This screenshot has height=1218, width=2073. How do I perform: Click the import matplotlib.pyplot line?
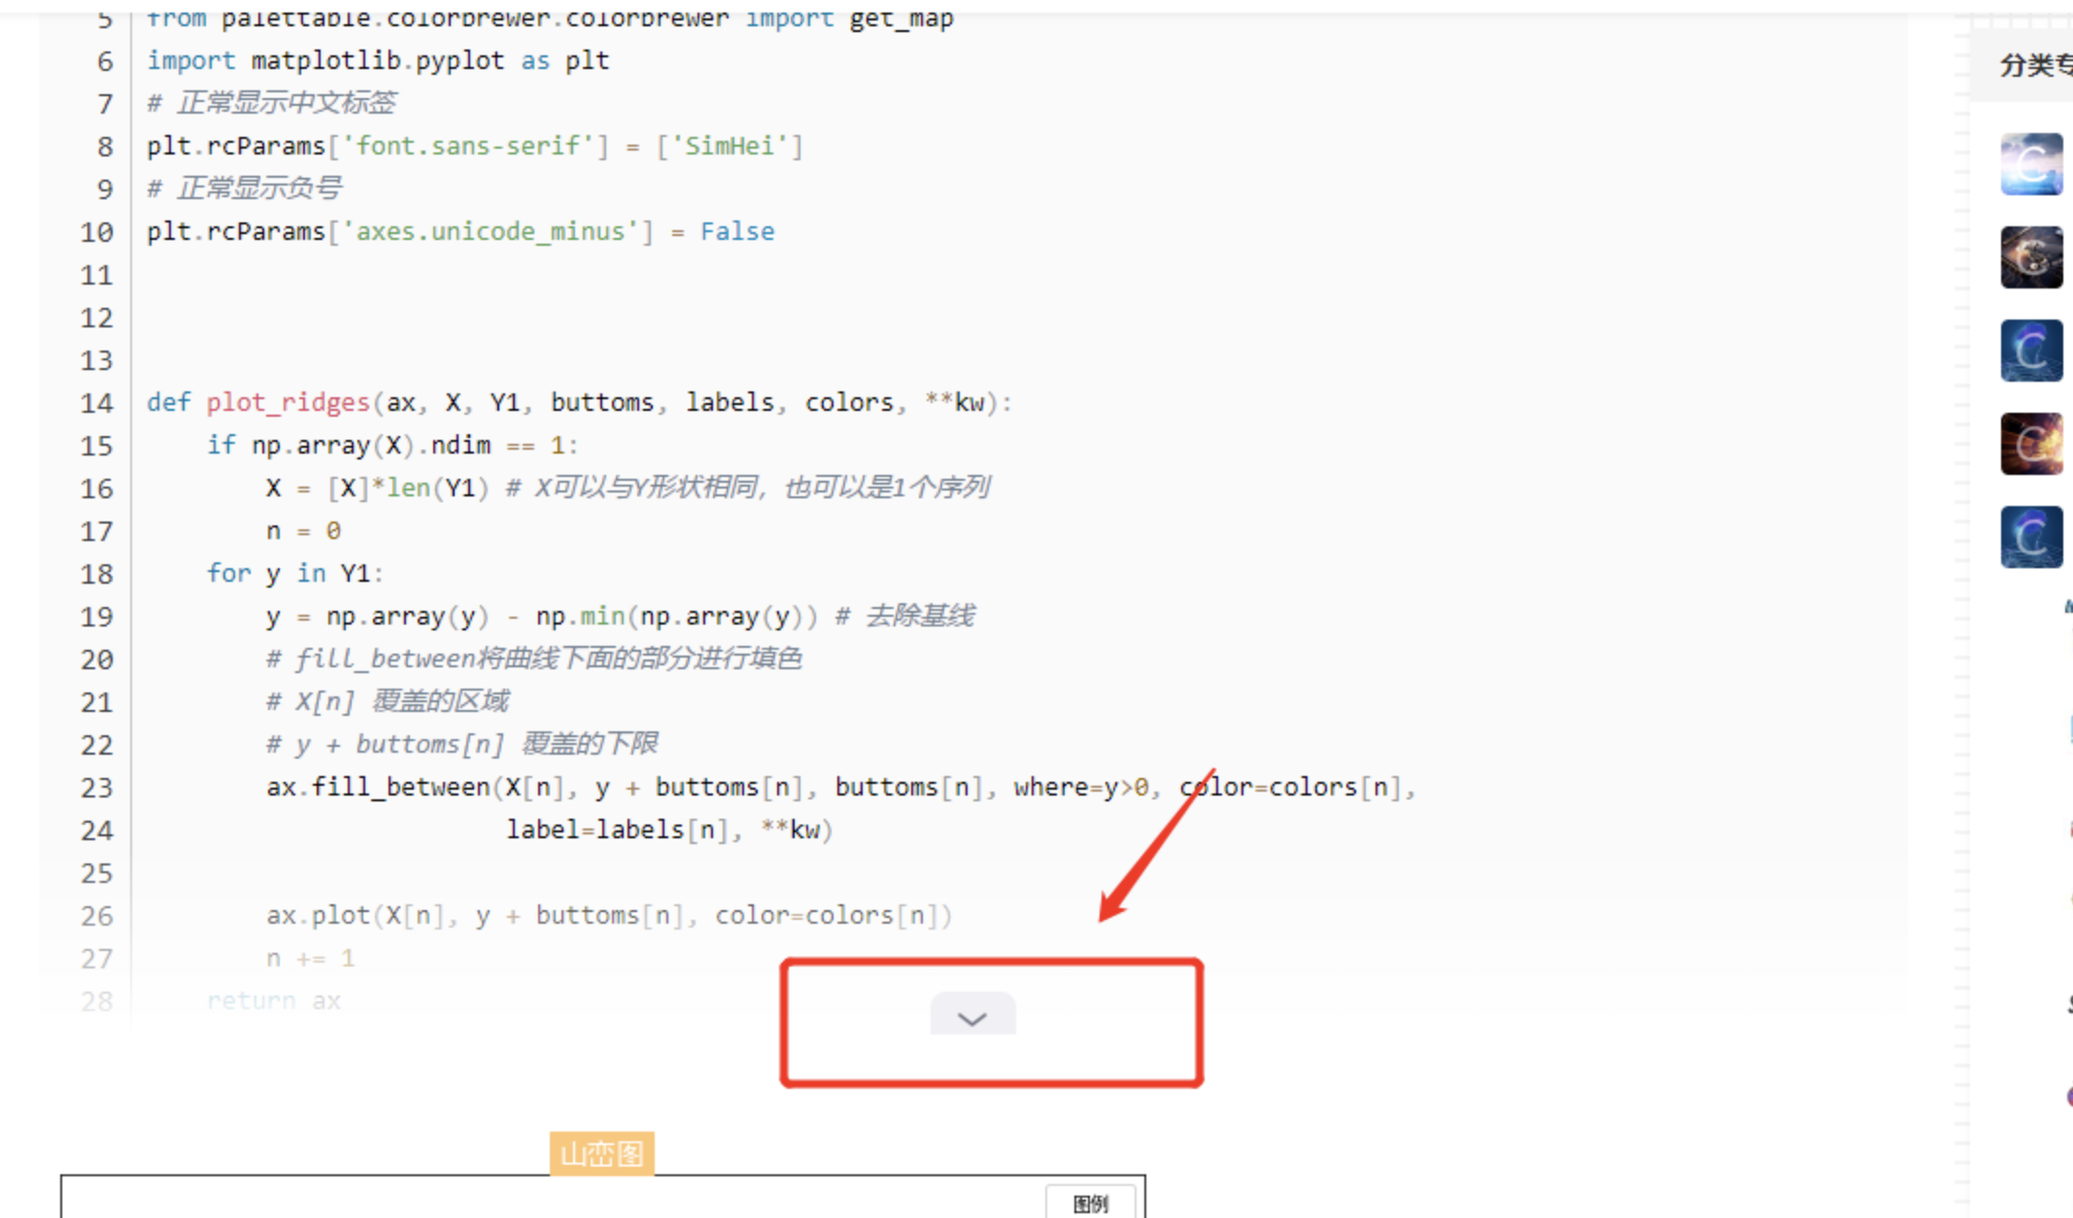(x=378, y=61)
